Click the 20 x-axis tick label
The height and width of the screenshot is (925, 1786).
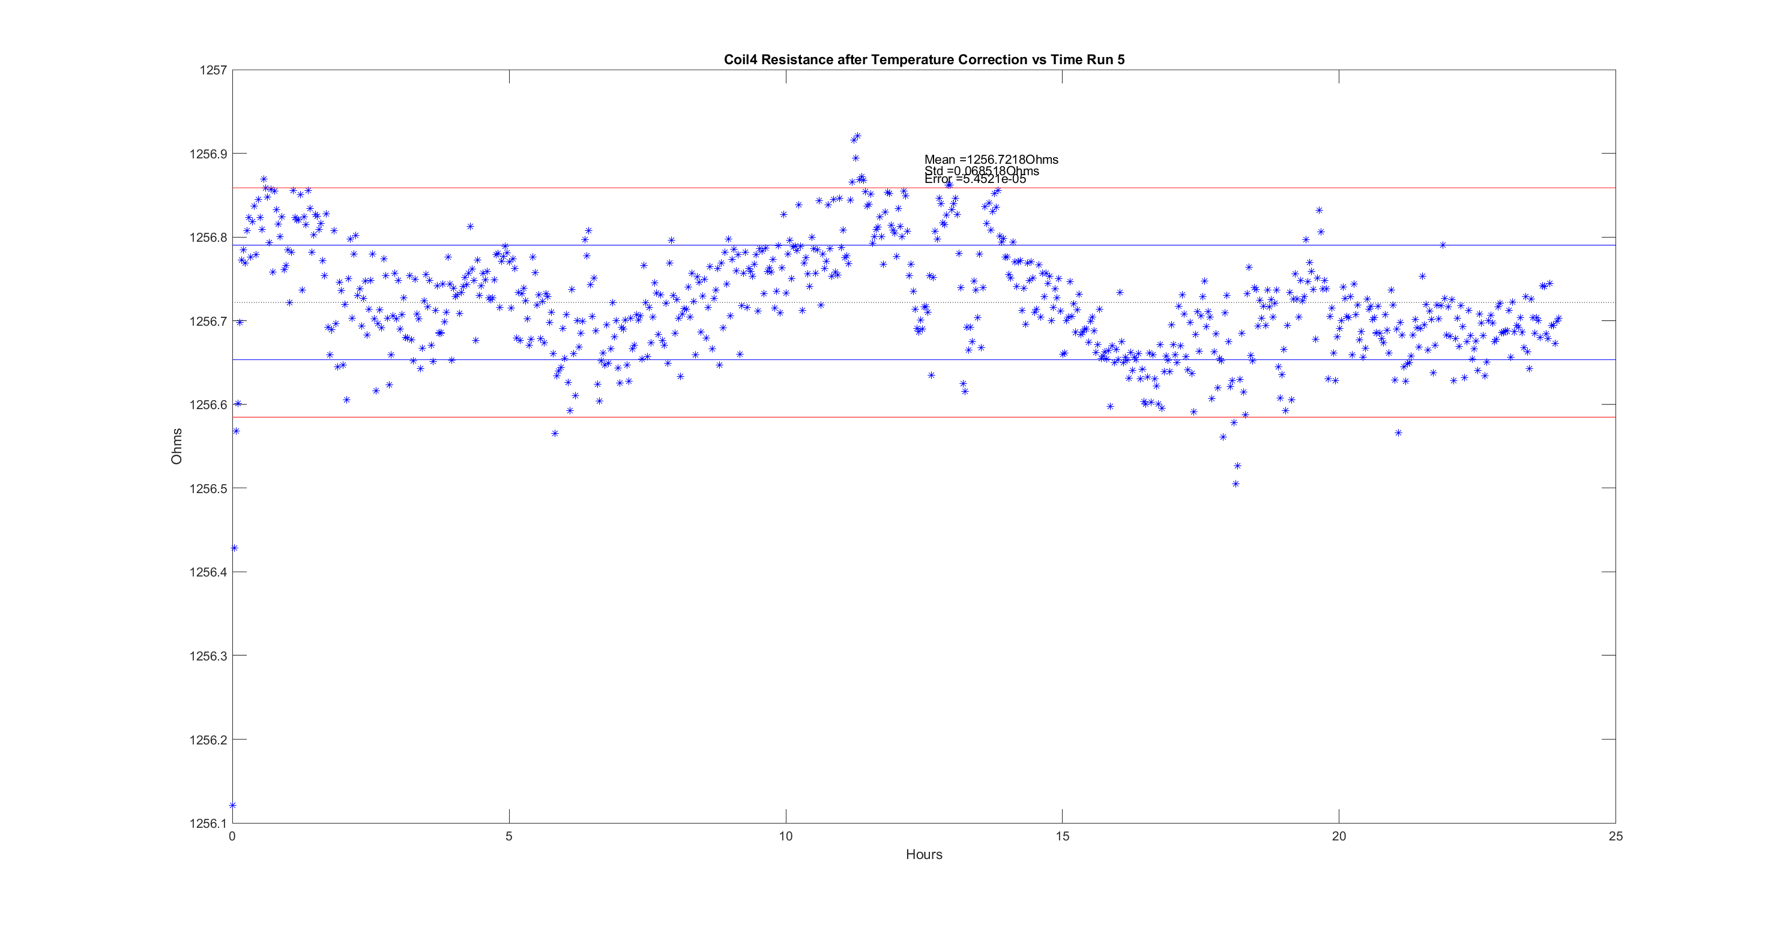coord(1339,836)
